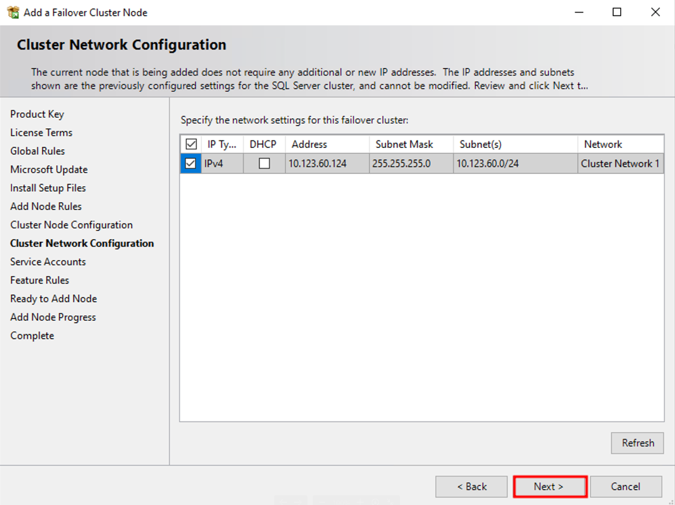
Task: Click the IP Type column header
Action: 222,144
